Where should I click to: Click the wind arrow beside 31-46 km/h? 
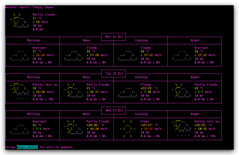click(142, 129)
